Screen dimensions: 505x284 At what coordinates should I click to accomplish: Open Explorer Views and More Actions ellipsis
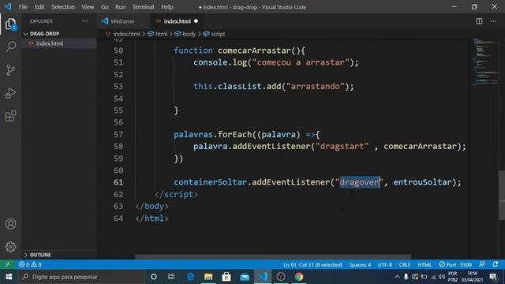tap(85, 21)
